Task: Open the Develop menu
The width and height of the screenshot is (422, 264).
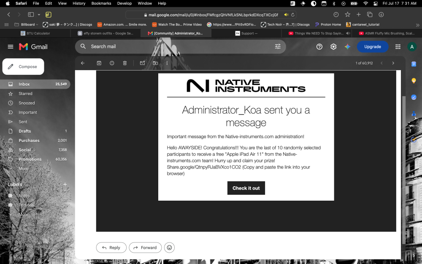Action: point(124,3)
